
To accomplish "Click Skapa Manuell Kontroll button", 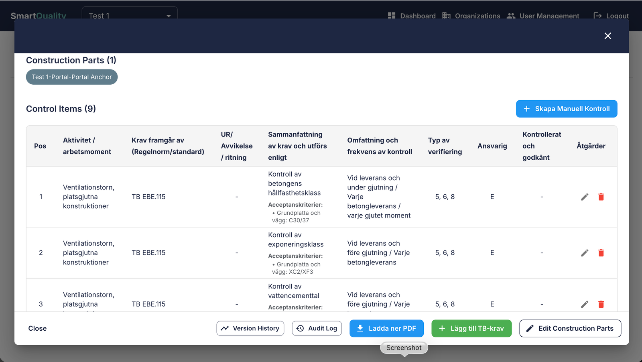I will point(567,109).
